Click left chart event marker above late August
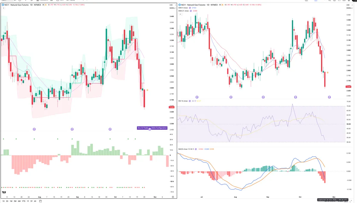Image resolution: width=357 pixels, height=203 pixels. point(72,129)
